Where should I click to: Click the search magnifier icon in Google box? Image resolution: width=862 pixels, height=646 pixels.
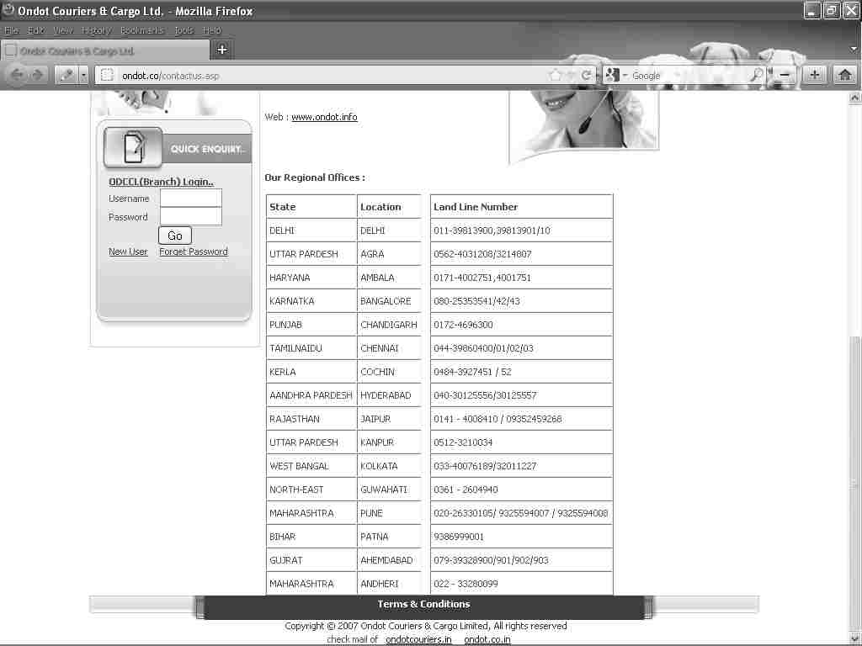coord(756,75)
